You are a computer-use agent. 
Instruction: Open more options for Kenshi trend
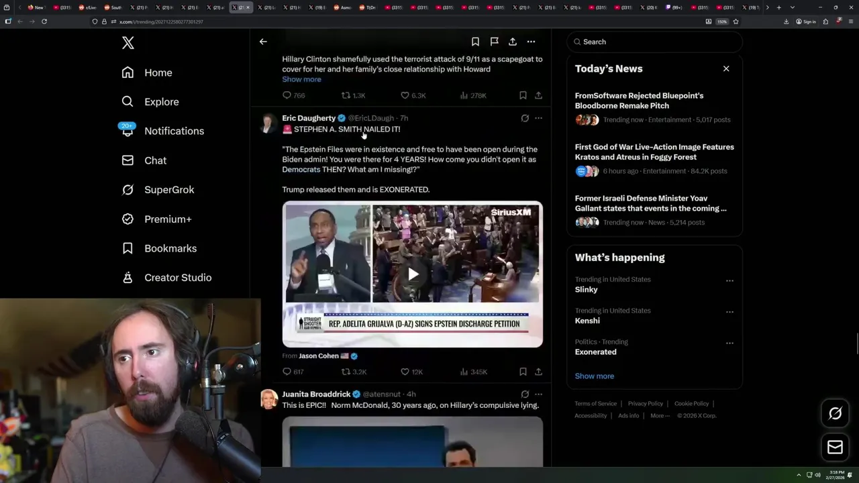click(x=729, y=312)
